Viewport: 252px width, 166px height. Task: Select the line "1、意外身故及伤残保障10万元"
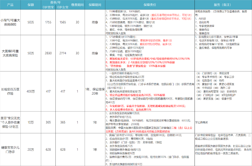[x=123, y=113]
